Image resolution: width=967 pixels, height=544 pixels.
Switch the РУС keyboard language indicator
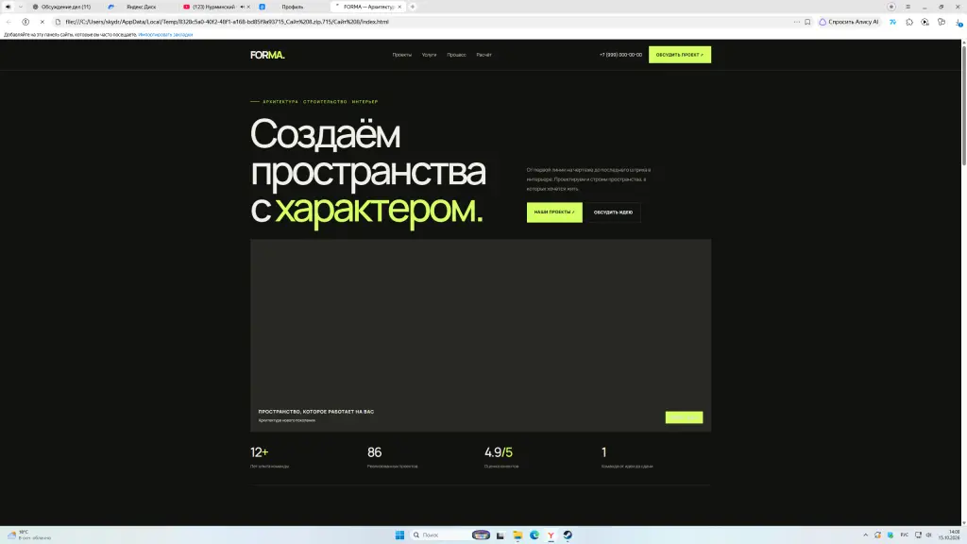[x=904, y=535]
